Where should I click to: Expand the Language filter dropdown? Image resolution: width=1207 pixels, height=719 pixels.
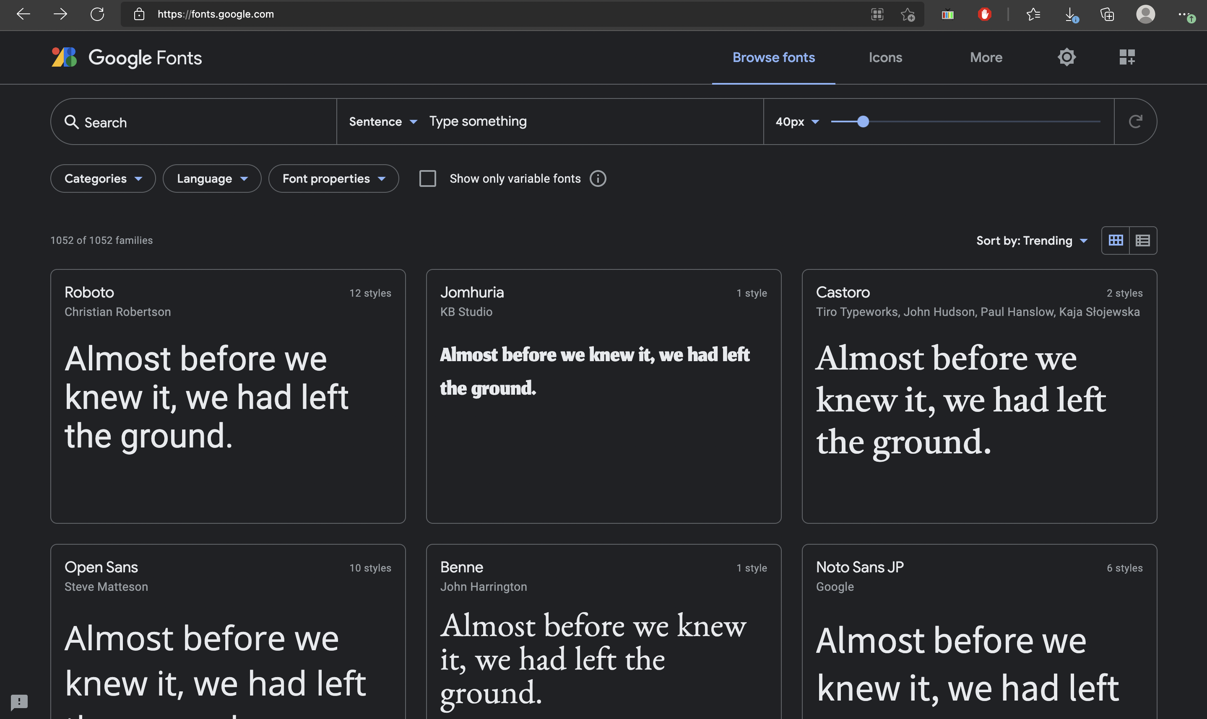212,178
